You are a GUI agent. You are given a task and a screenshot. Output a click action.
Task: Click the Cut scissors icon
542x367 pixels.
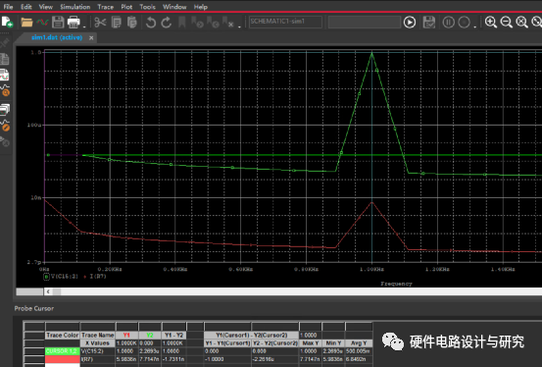[x=100, y=23]
